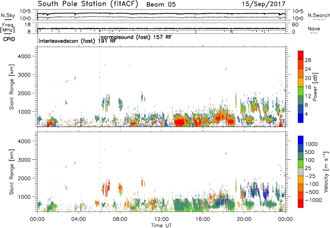Click the '28' value on Power colorbar
330x228 pixels.
click(x=308, y=60)
